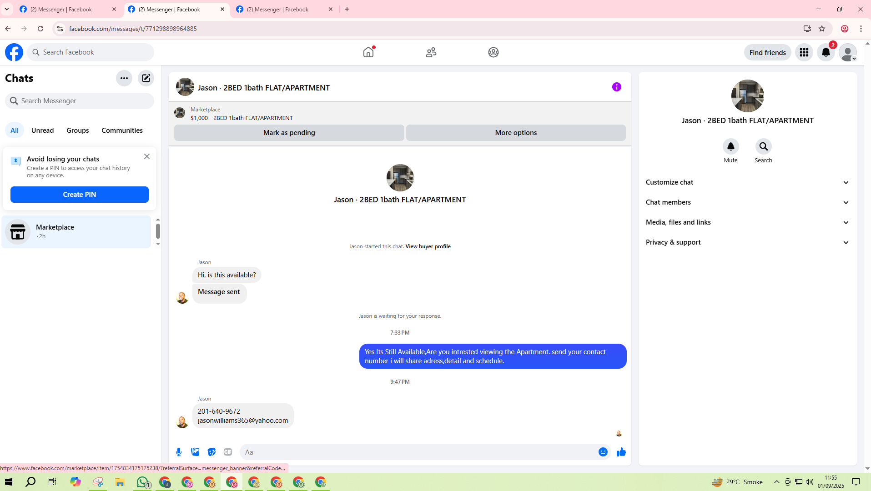This screenshot has height=491, width=871.
Task: Open the taskbar clock and date
Action: pos(831,482)
